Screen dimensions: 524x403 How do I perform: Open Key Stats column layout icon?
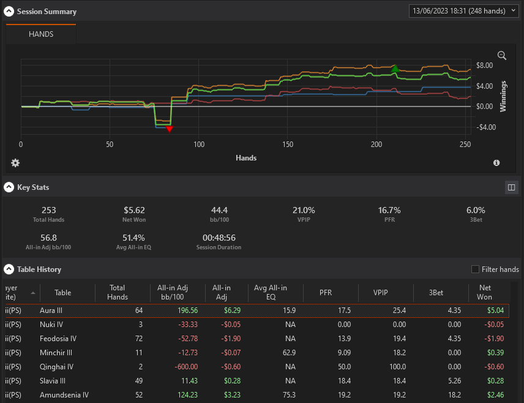pyautogui.click(x=511, y=187)
